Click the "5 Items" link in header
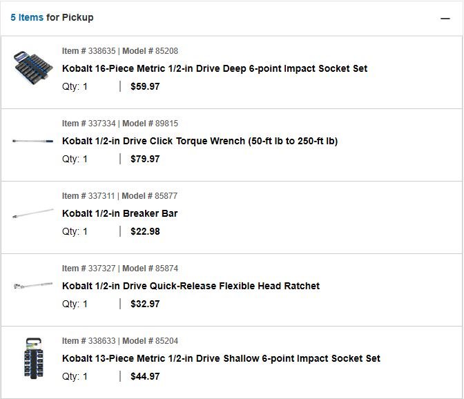 [x=27, y=17]
